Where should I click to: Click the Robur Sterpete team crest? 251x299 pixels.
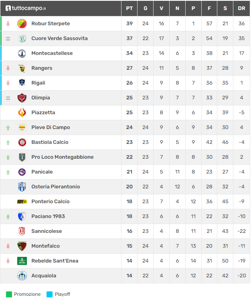[x=22, y=24]
